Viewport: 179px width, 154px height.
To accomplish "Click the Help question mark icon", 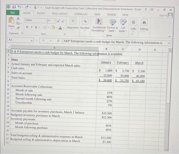I will 146,9.
